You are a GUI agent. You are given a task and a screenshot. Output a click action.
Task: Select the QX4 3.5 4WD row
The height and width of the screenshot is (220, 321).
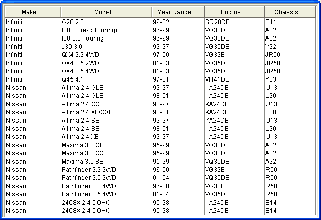[x=160, y=71]
